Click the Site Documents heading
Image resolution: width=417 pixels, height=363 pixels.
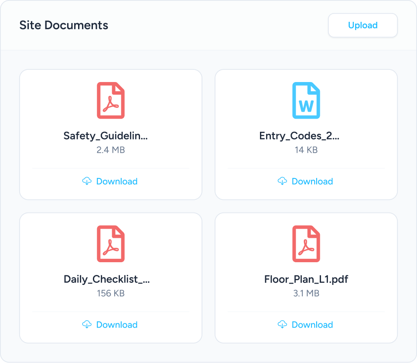coord(64,25)
